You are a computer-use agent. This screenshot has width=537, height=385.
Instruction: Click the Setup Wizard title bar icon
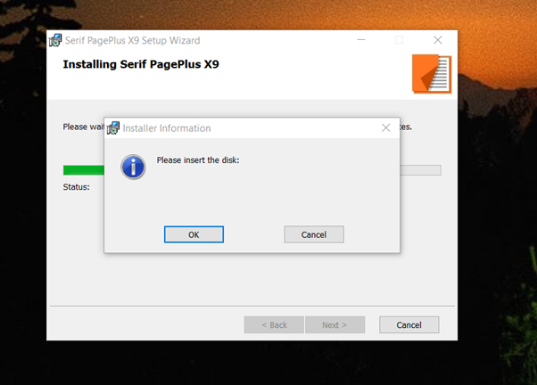55,40
